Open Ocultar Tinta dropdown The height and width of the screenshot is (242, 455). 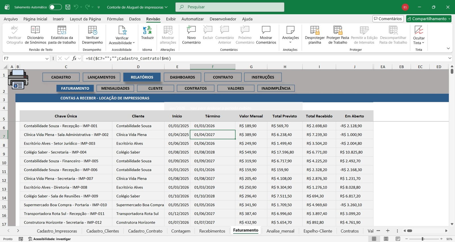(x=423, y=43)
